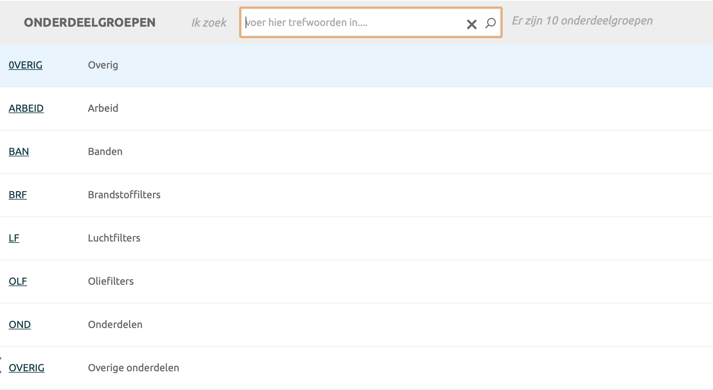This screenshot has width=713, height=390.
Task: Select the Luchtfilters row description
Action: tap(114, 238)
